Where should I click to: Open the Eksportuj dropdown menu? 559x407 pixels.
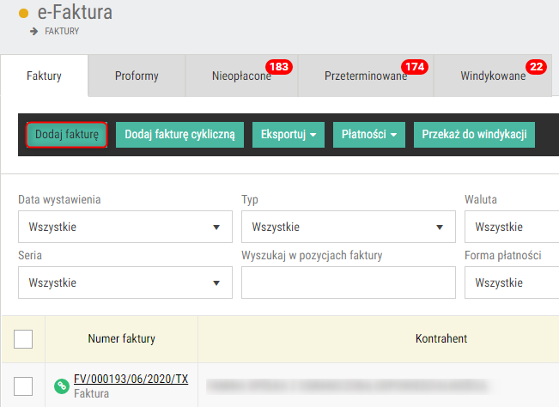(x=289, y=135)
